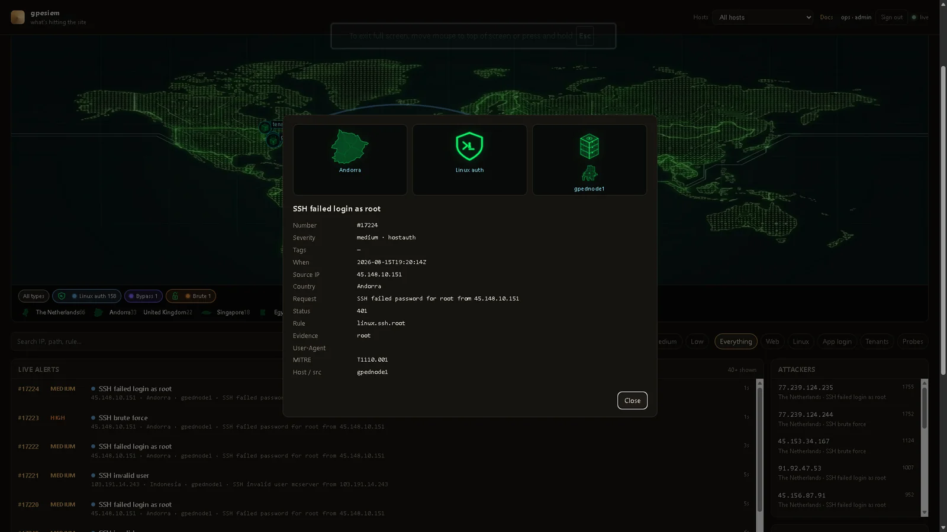This screenshot has height=532, width=947.
Task: Click United Kingdom 22 in the country strip
Action: click(x=168, y=312)
